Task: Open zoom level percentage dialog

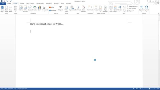Action: click(x=158, y=89)
